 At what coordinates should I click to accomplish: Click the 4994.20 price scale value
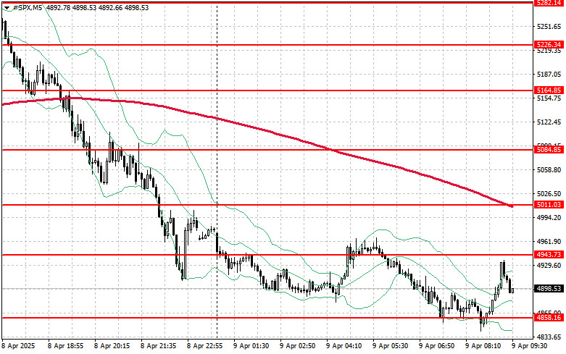[x=549, y=218]
